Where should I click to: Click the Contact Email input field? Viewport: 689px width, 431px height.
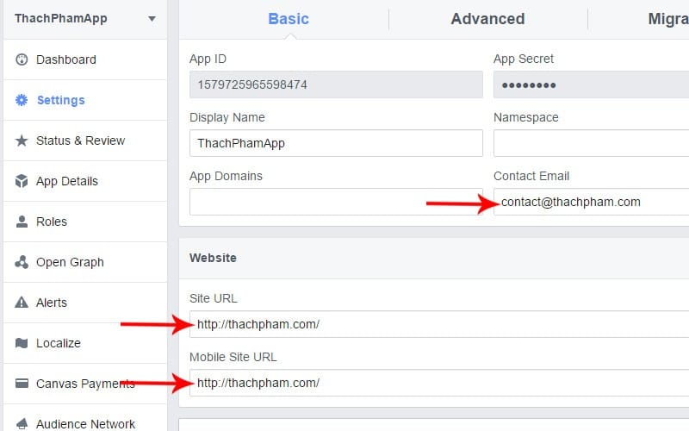pyautogui.click(x=591, y=202)
